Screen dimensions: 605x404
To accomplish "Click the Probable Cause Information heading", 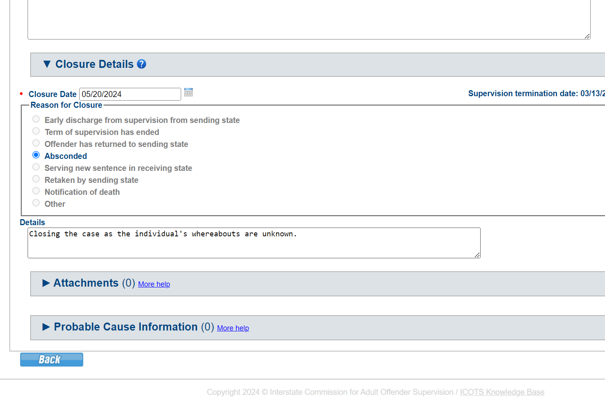I will tap(126, 327).
